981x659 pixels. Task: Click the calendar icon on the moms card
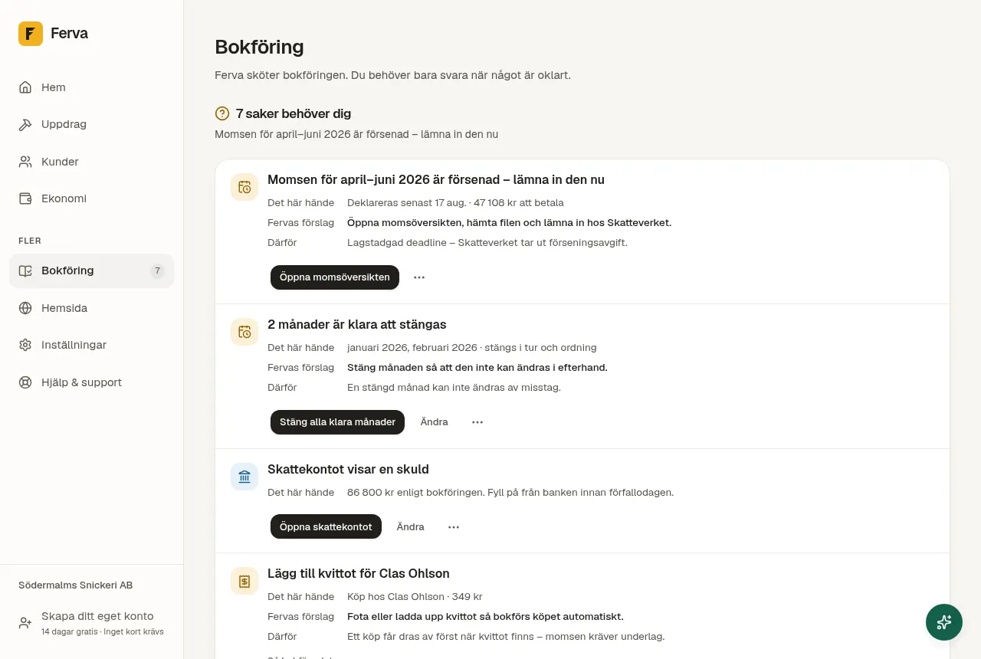pyautogui.click(x=244, y=187)
